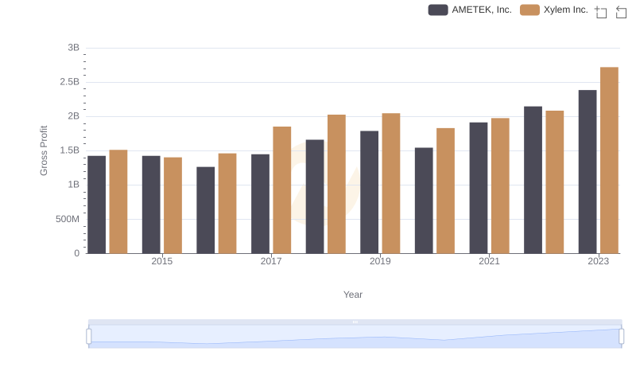636x367 pixels.
Task: Click the Year x-axis title
Action: [353, 295]
